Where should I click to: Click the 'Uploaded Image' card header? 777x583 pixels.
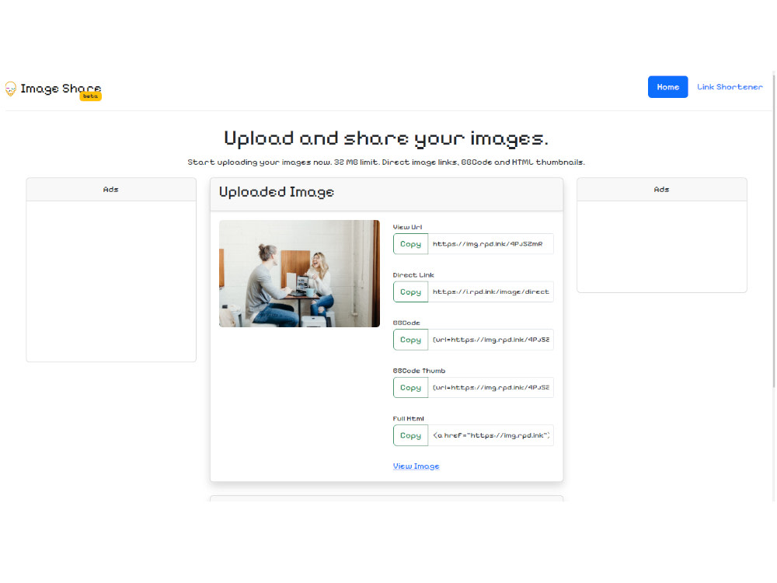coord(386,194)
